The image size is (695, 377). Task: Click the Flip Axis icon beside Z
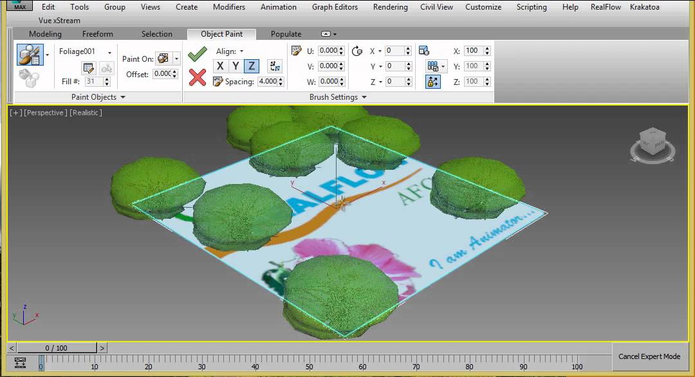coord(275,66)
